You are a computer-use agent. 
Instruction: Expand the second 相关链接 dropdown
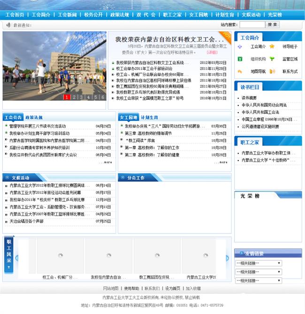pos(259,272)
